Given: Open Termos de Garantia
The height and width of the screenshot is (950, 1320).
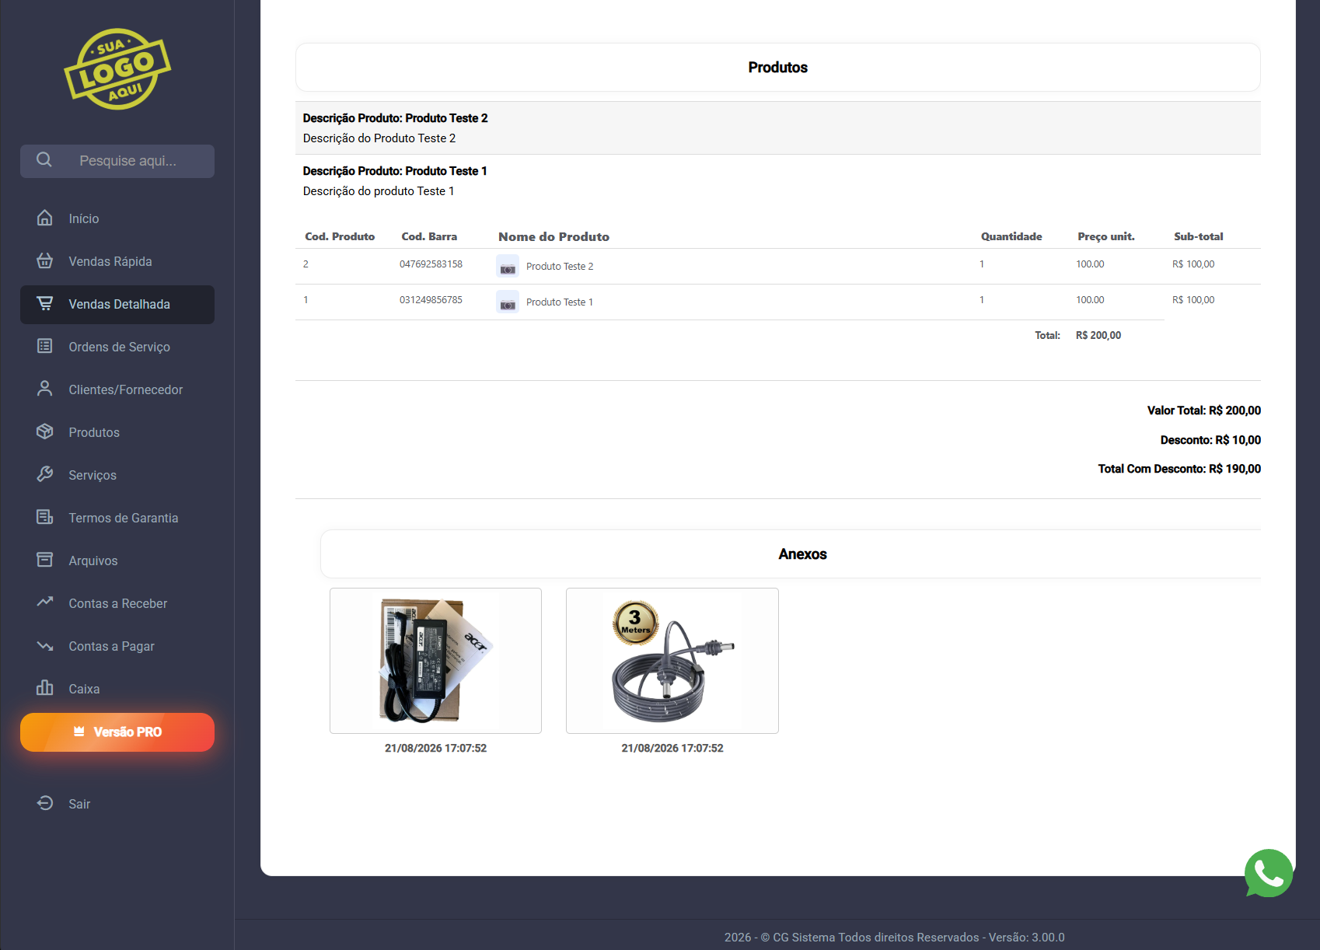Looking at the screenshot, I should [117, 518].
